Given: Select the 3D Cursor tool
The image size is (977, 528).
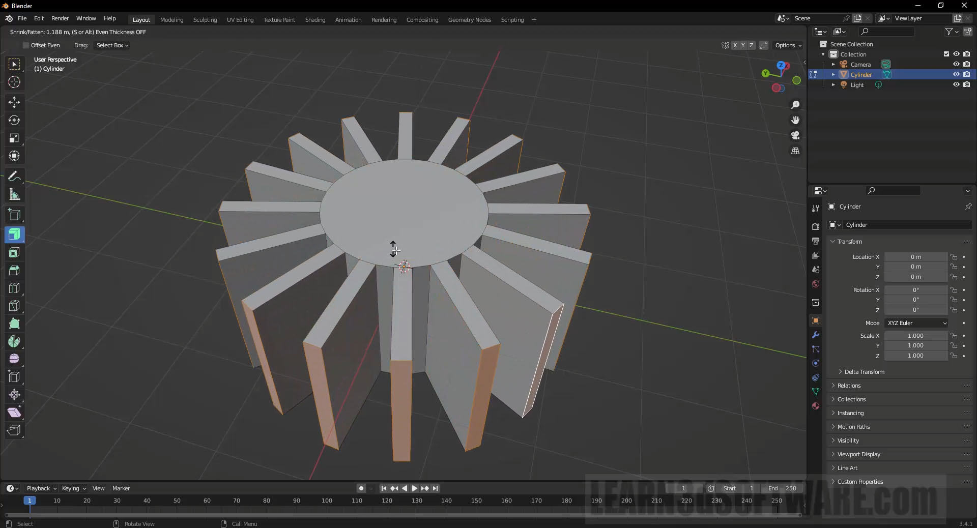Looking at the screenshot, I should pyautogui.click(x=14, y=82).
